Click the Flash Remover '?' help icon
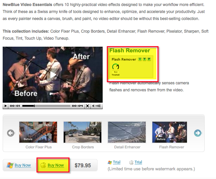Screen dimensions: 216x179 click(x=144, y=59)
